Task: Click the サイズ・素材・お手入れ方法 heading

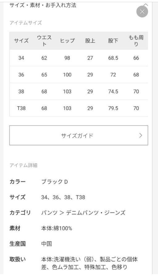Action: point(43,5)
